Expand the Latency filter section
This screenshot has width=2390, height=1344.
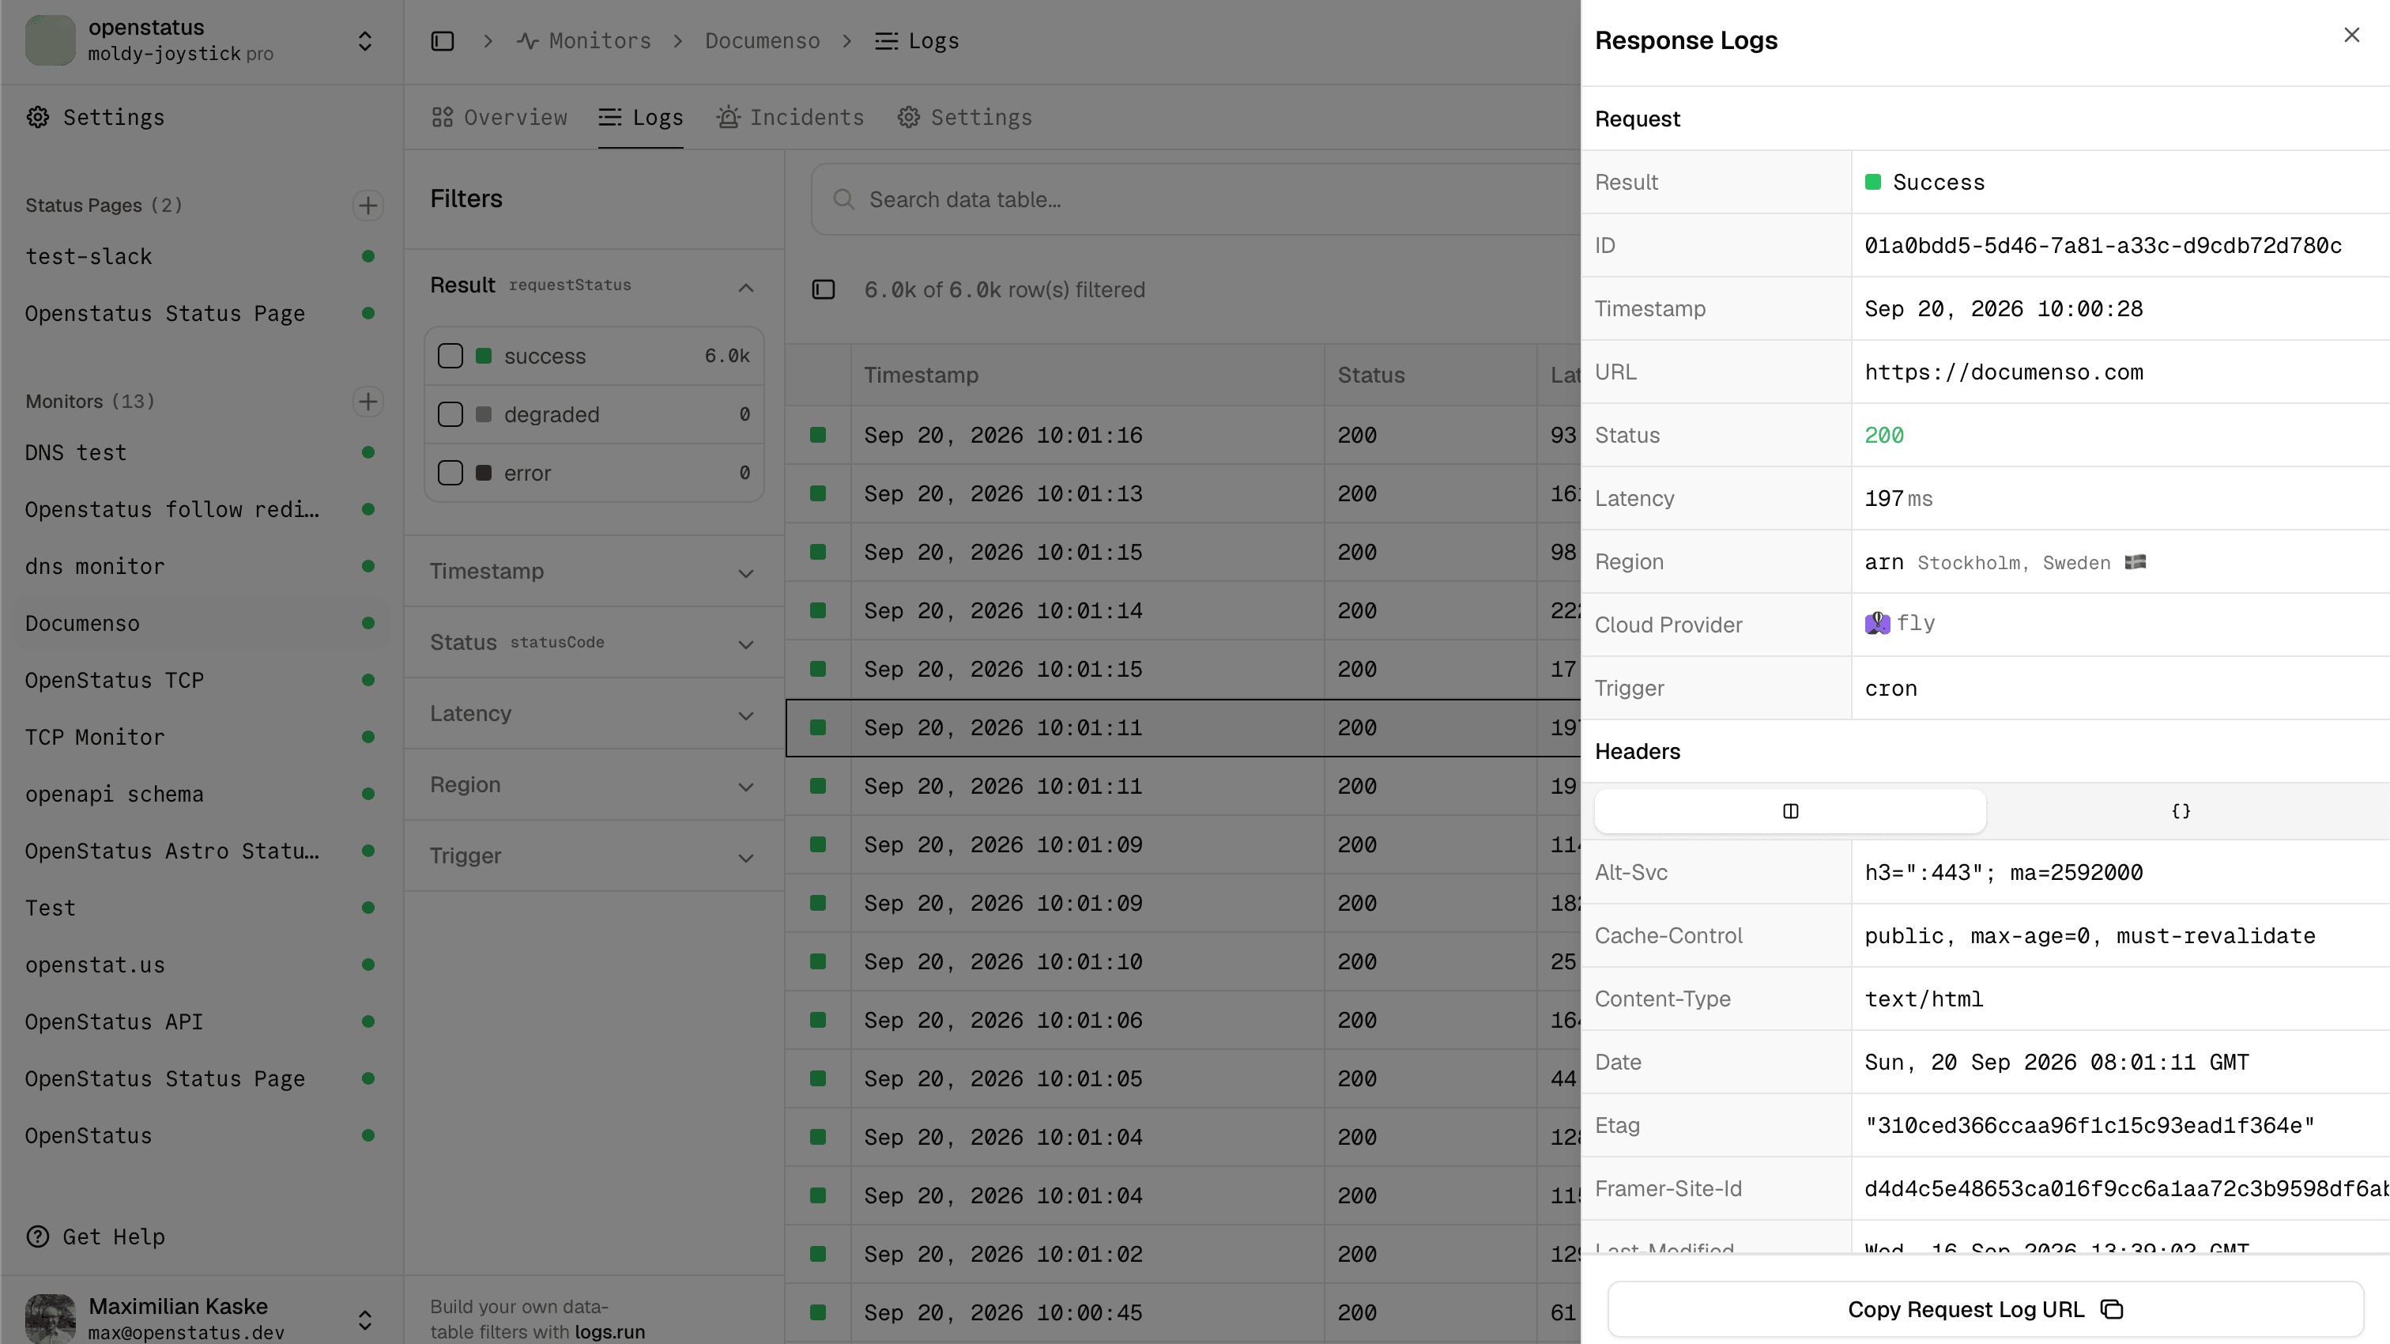pos(594,714)
